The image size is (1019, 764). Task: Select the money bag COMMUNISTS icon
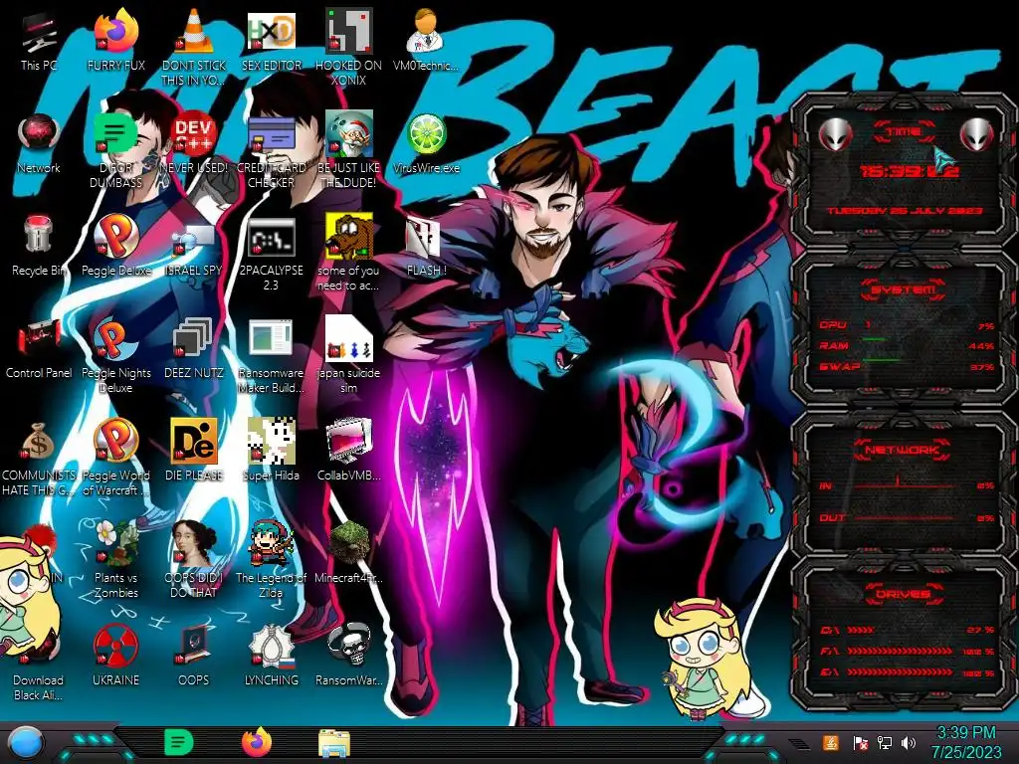(39, 458)
